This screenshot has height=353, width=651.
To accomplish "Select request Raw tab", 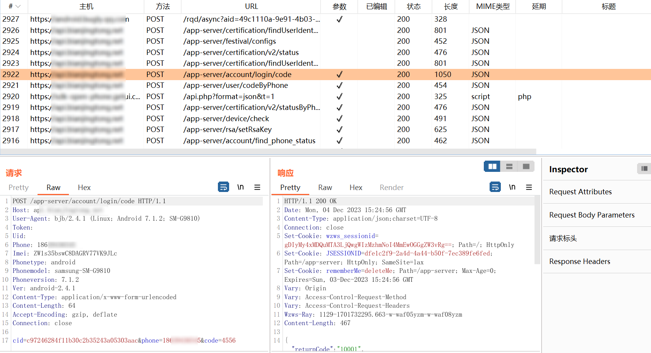I will point(53,187).
